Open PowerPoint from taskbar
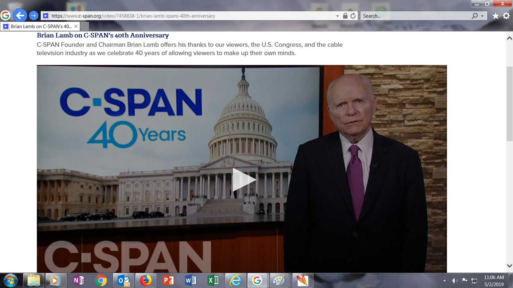 point(168,281)
